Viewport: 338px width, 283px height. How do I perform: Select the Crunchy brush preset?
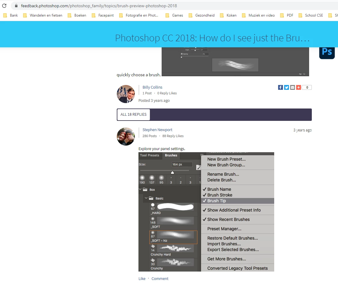coord(174,265)
